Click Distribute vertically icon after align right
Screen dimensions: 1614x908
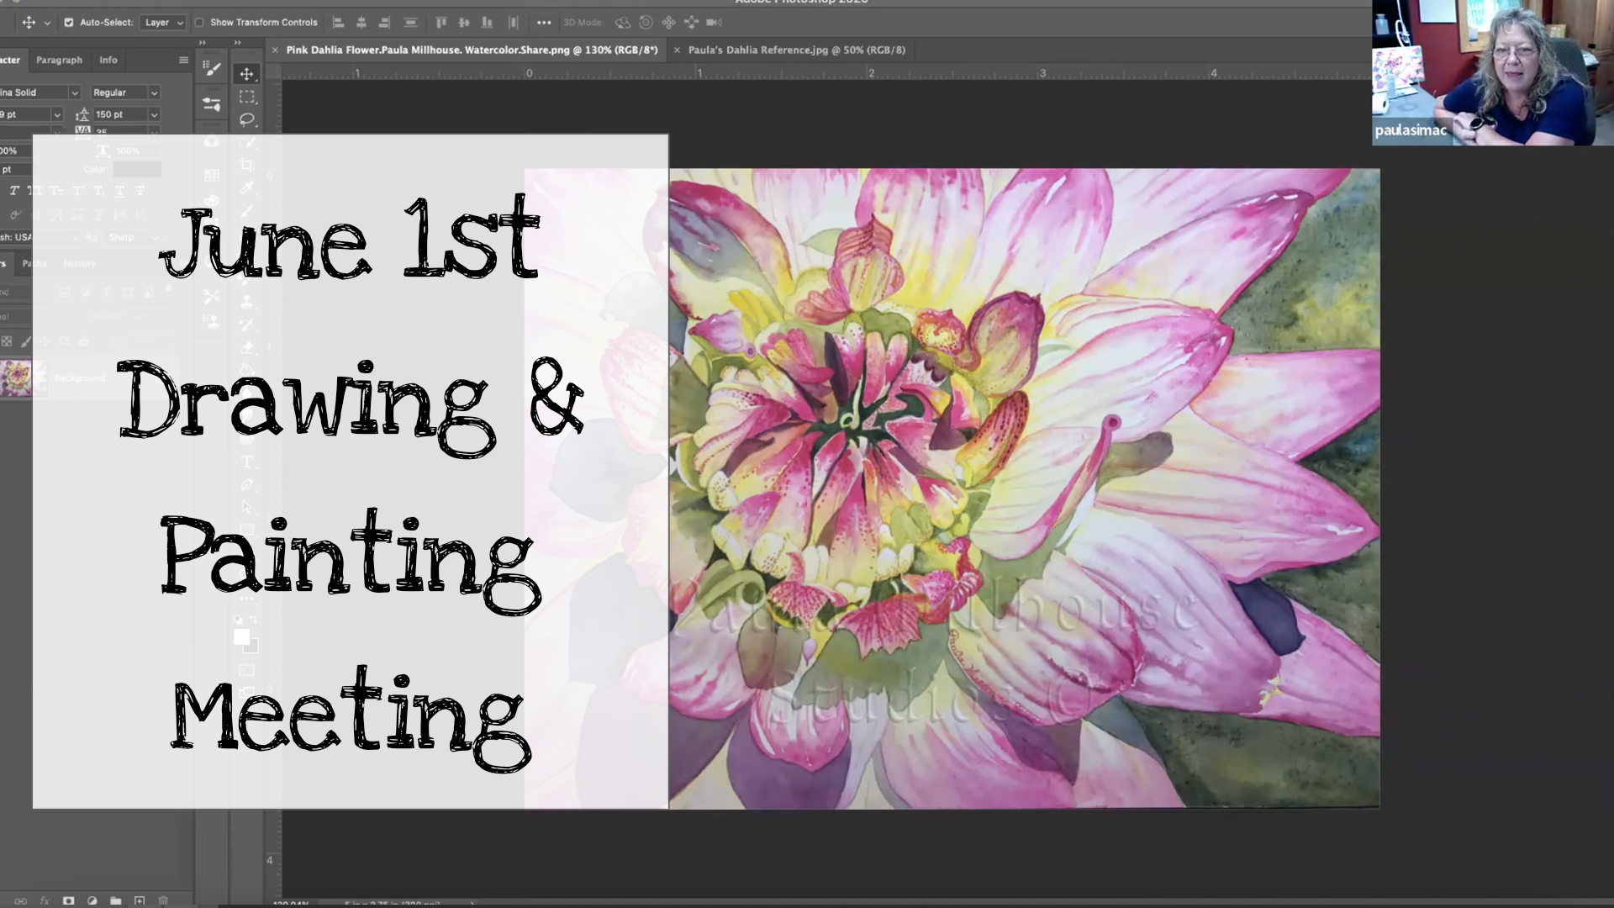[x=410, y=23]
